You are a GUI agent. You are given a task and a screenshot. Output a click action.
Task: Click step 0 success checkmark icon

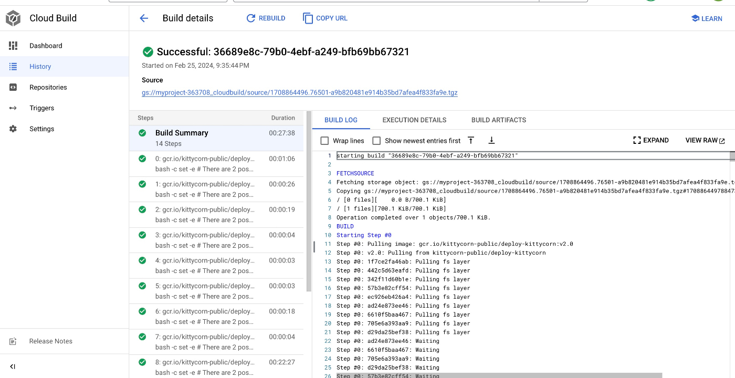142,159
